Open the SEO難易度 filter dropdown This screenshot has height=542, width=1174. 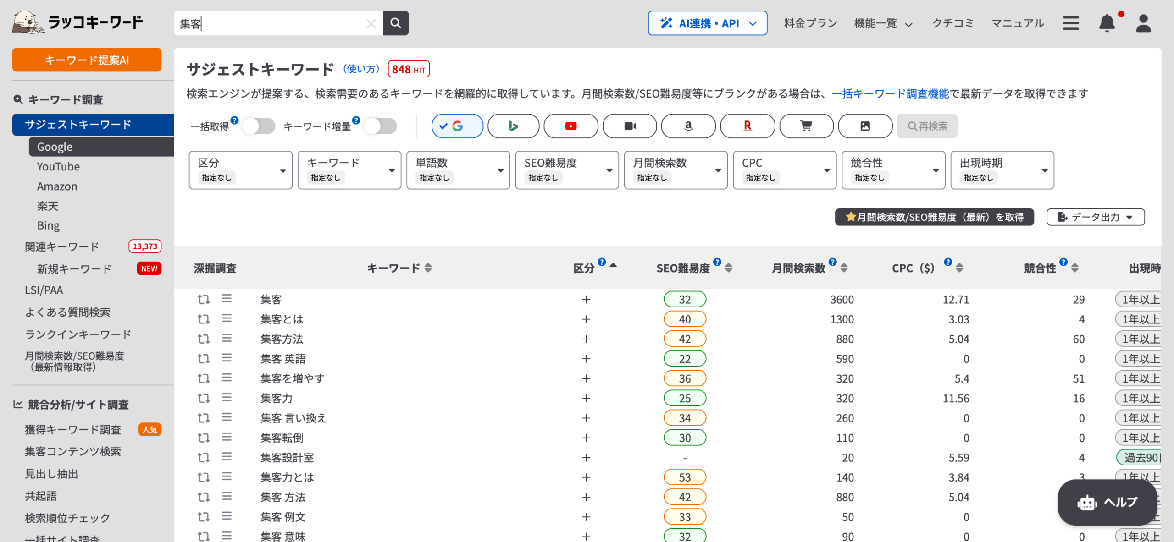click(x=567, y=170)
